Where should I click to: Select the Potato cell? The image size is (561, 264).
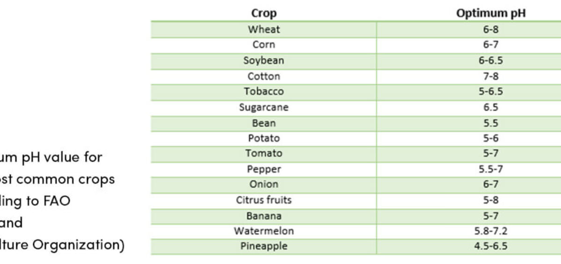(264, 138)
